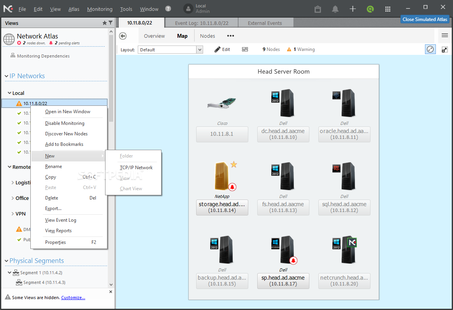Click the 9 Nodes count label
The image size is (453, 310).
tap(271, 49)
